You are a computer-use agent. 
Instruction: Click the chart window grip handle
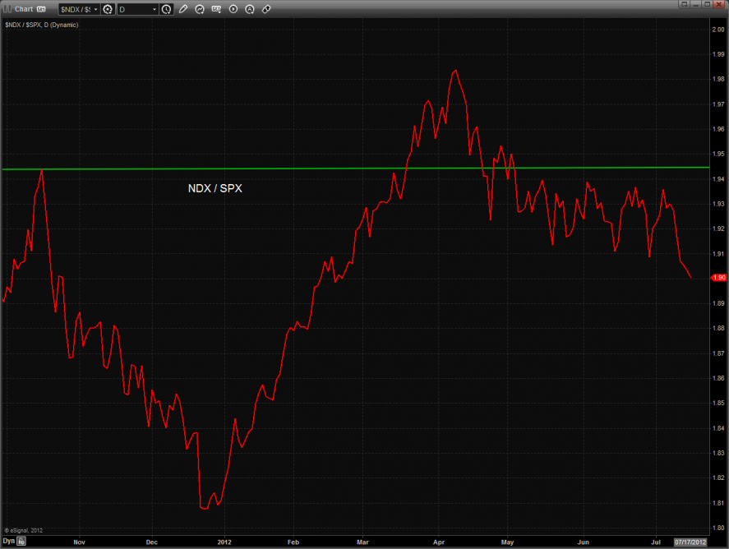(6, 9)
